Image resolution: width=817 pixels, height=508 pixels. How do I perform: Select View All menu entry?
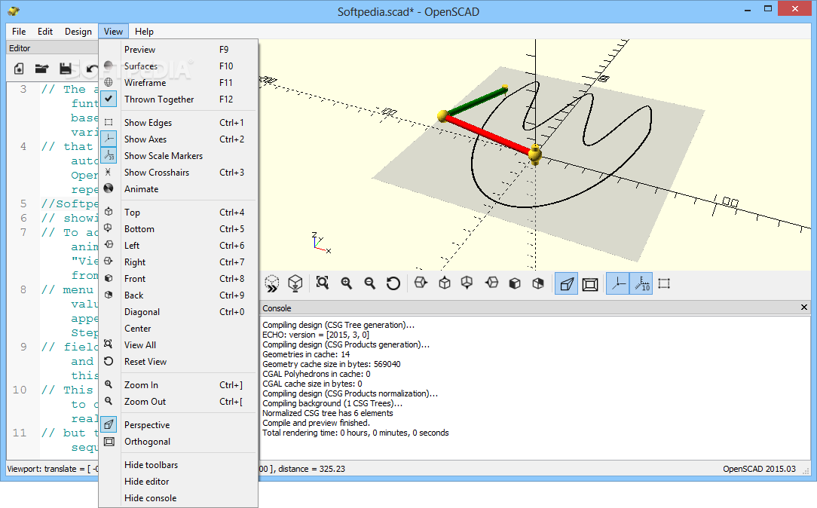(178, 345)
